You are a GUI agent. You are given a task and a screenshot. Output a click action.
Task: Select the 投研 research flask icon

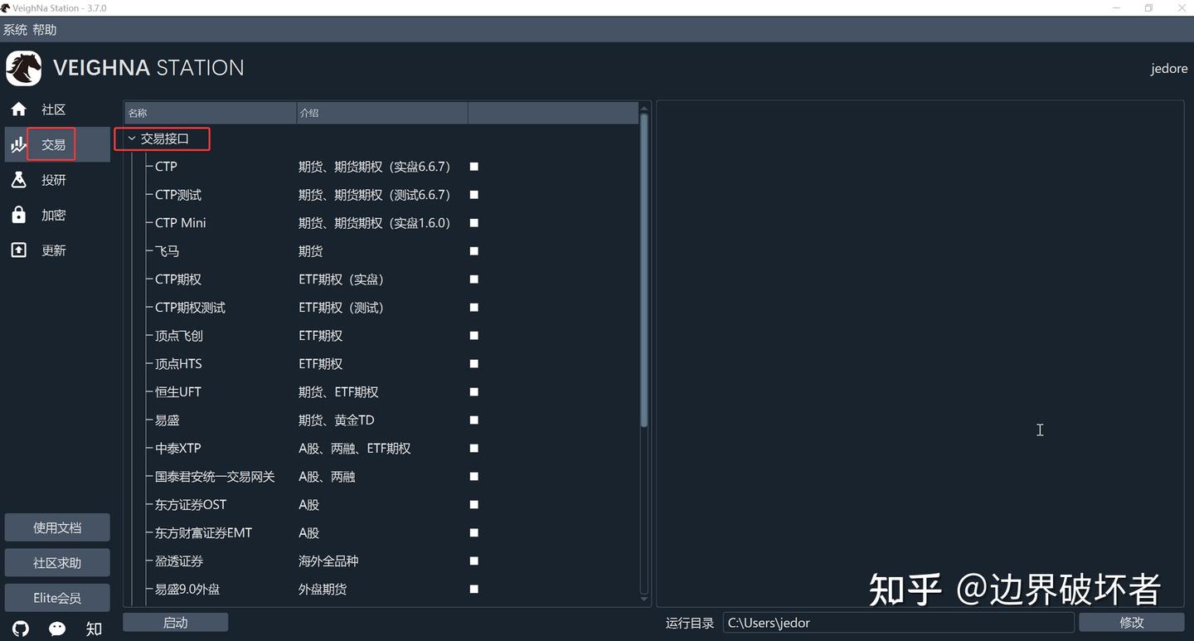[x=18, y=179]
